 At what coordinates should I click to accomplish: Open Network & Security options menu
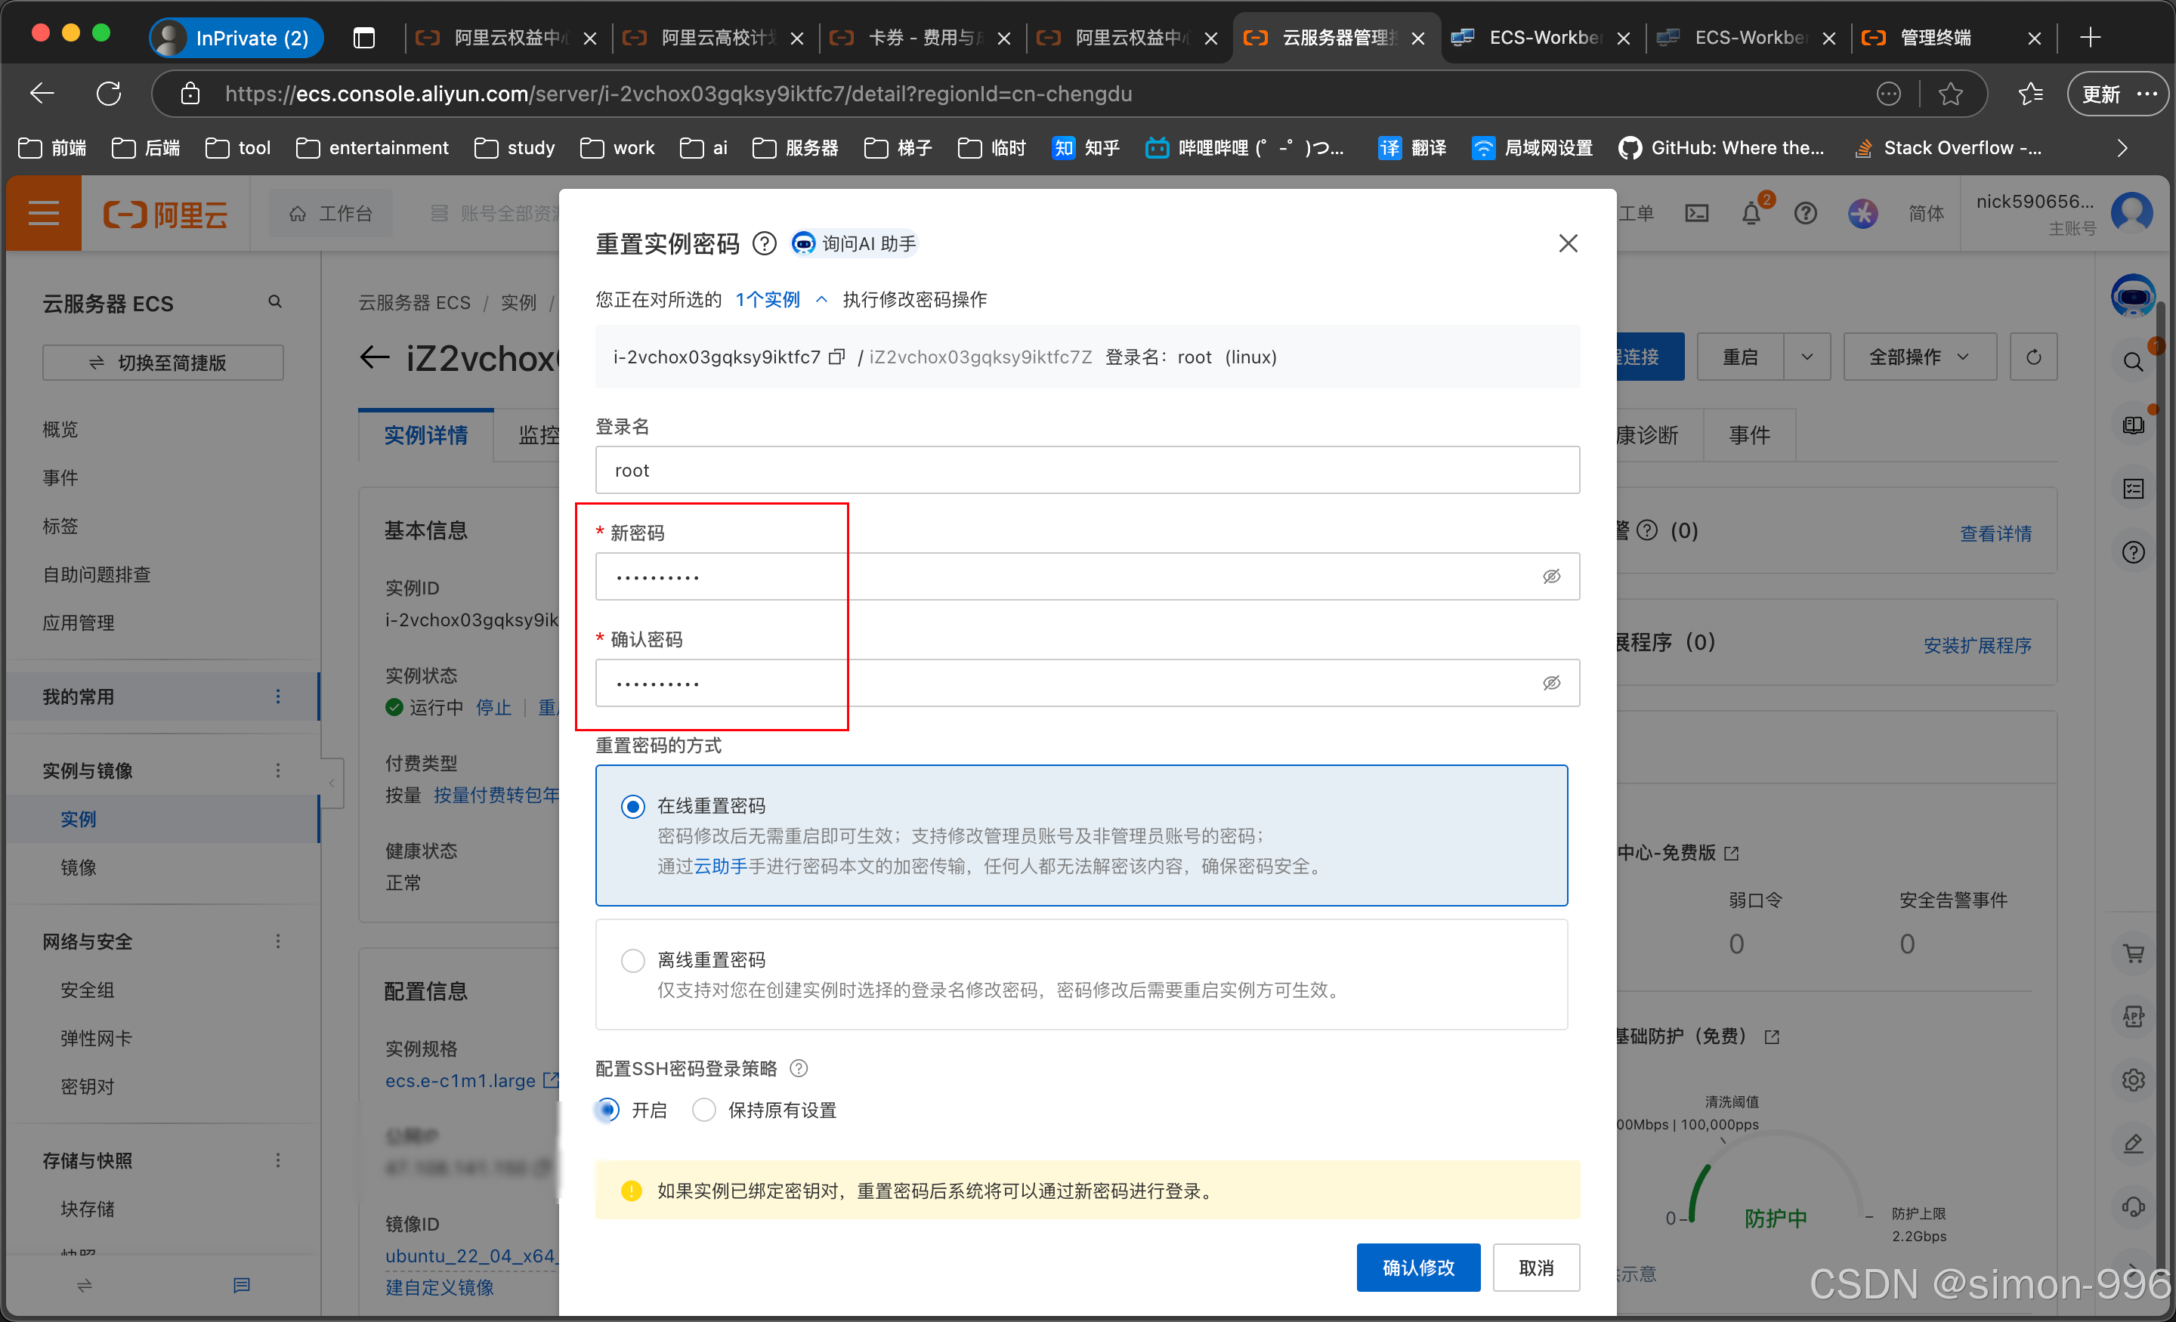(278, 941)
